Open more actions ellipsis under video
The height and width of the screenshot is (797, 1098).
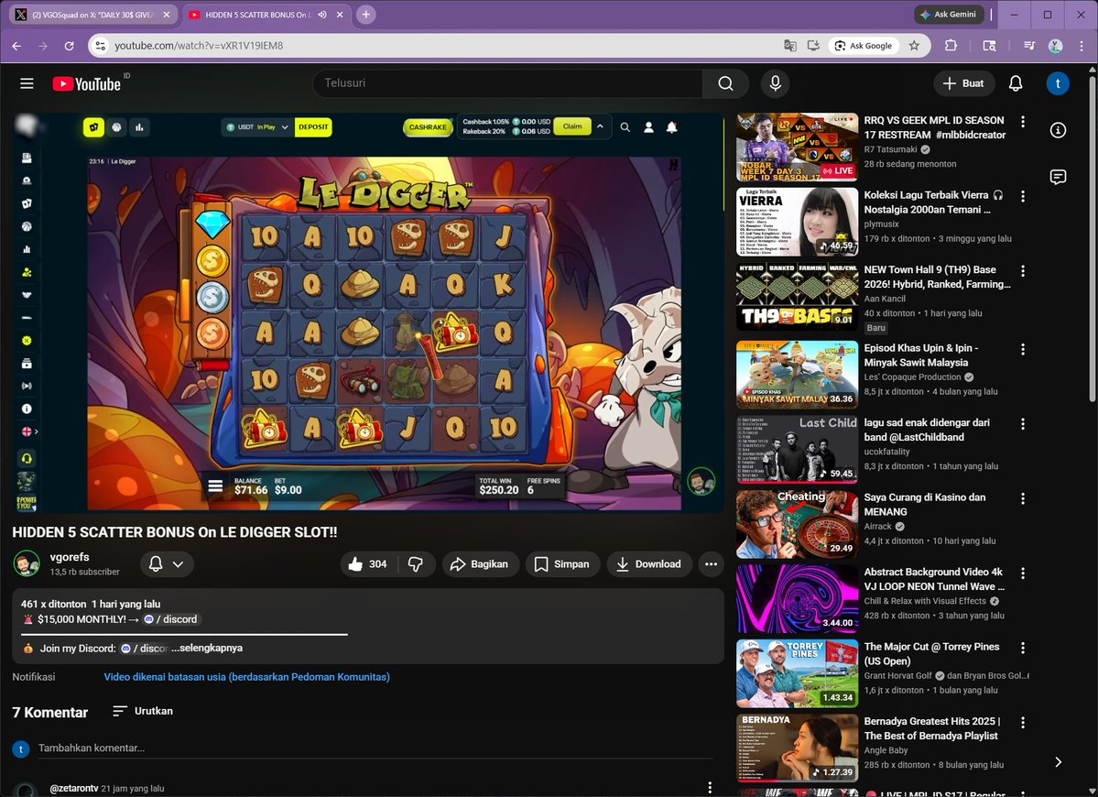click(711, 563)
